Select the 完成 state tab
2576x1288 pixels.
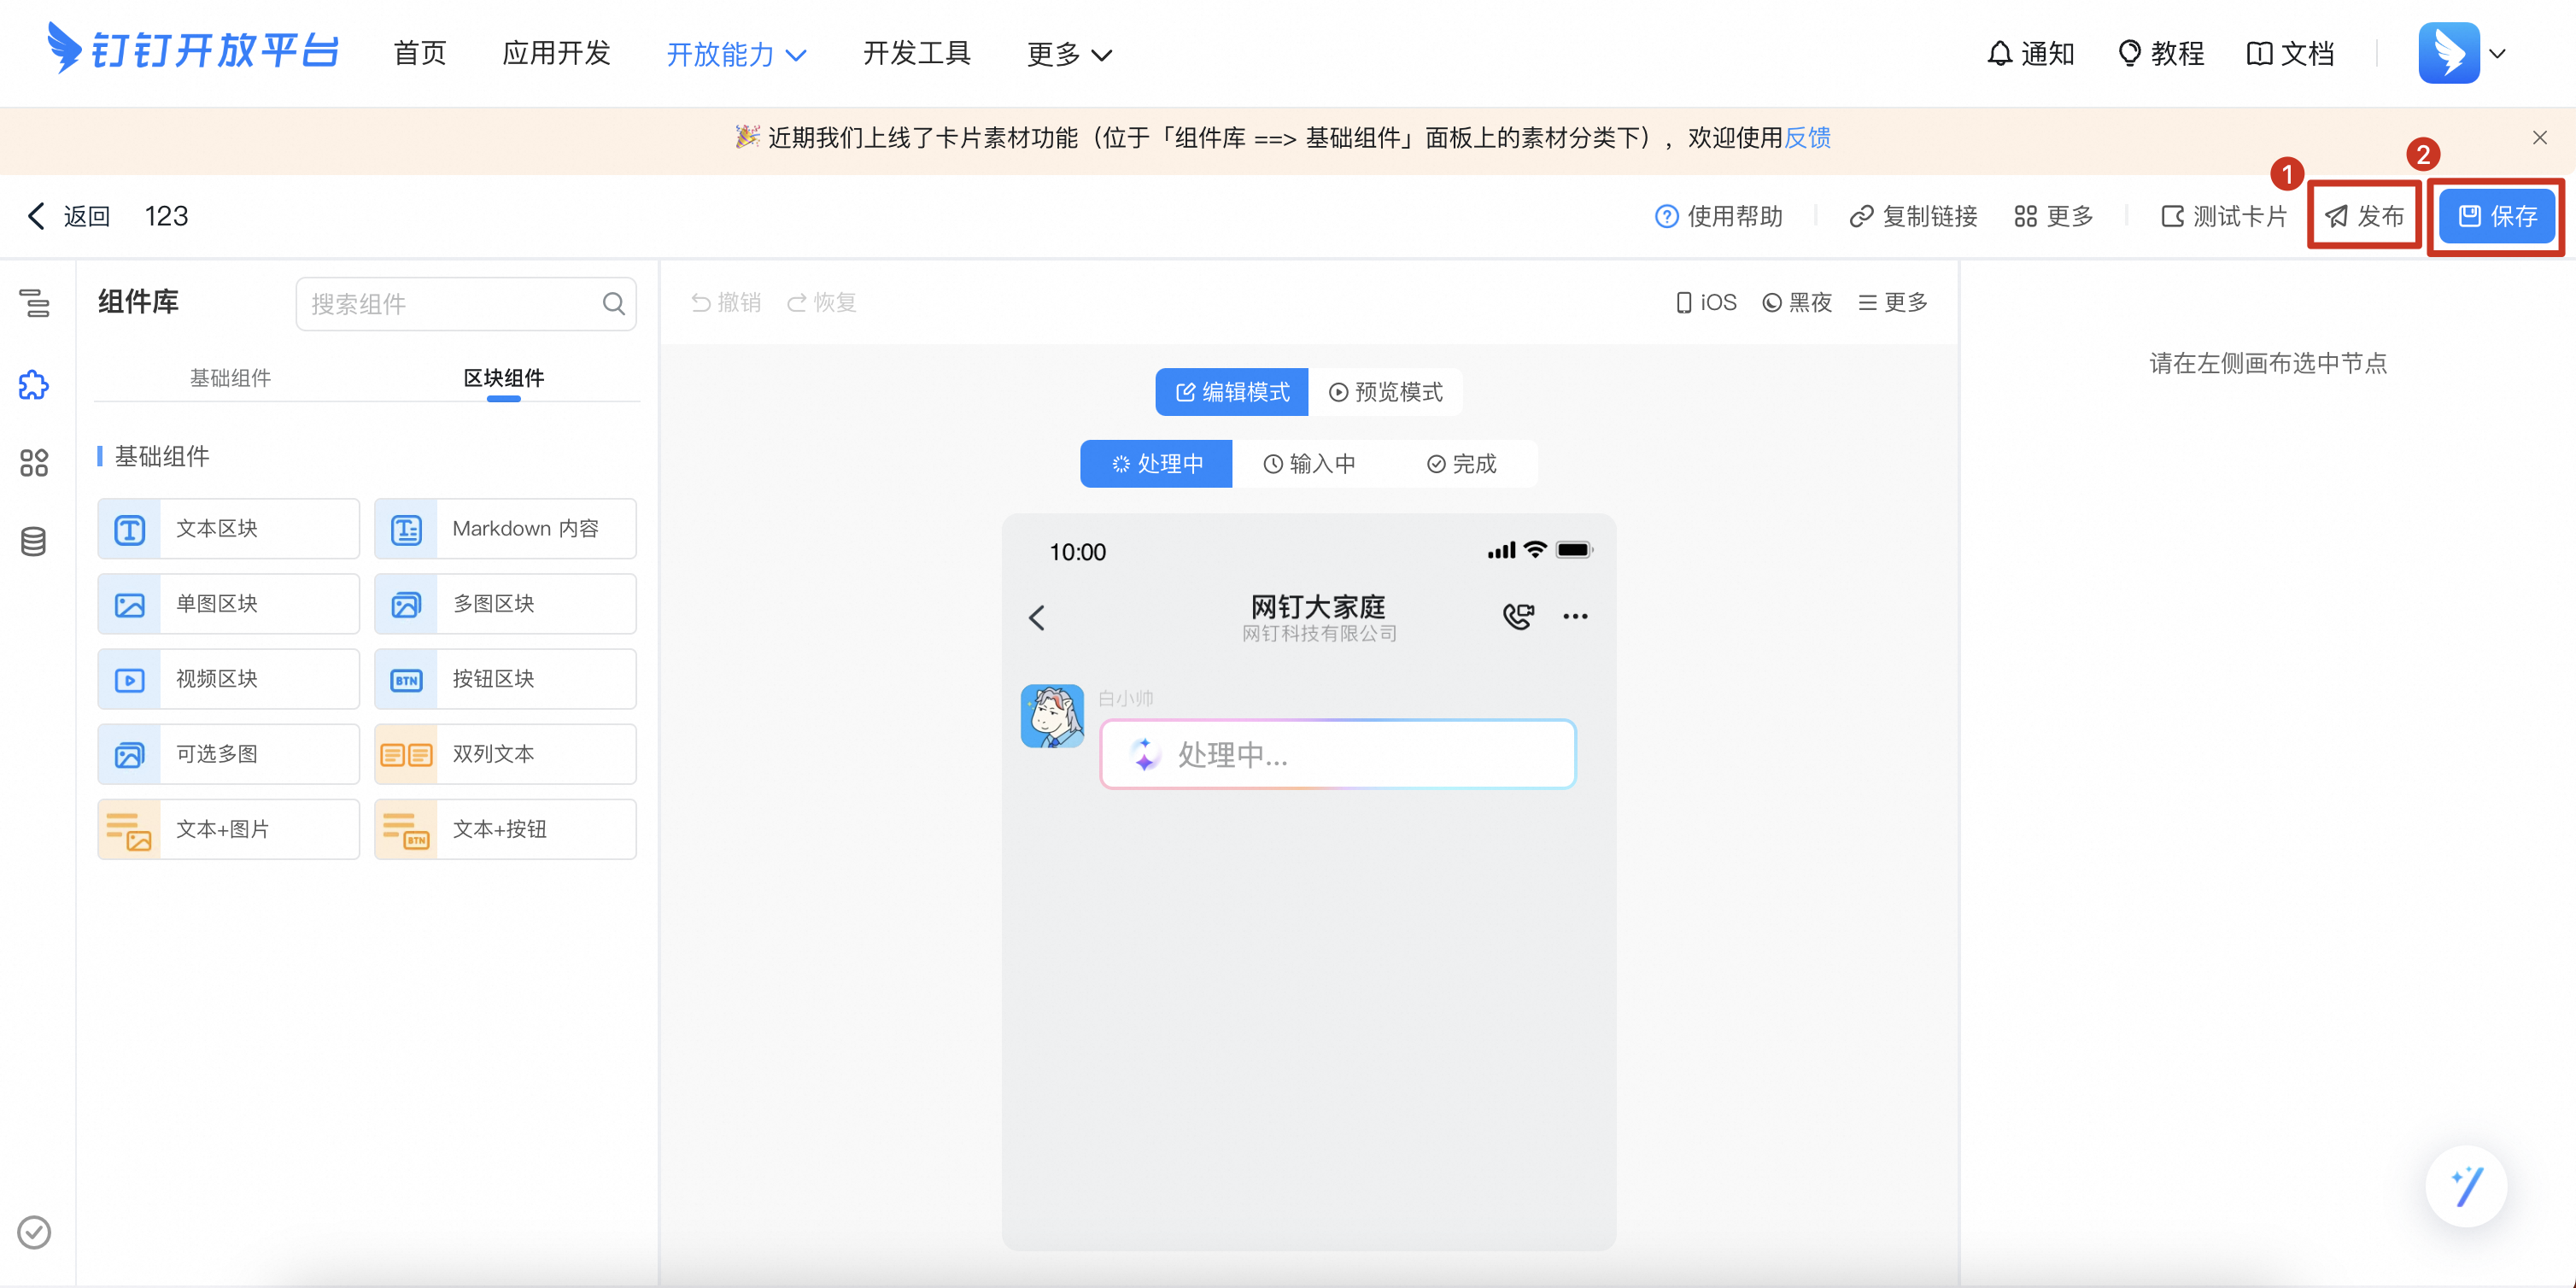pyautogui.click(x=1461, y=464)
